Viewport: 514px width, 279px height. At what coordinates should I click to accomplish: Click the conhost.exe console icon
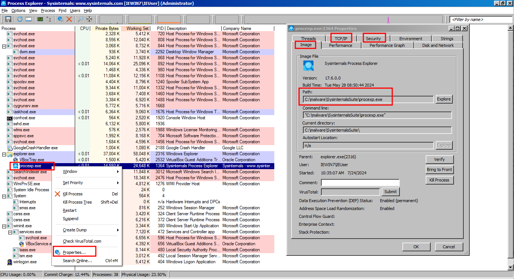click(10, 118)
